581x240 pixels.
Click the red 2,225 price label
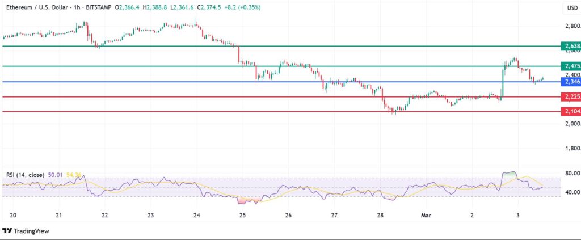pyautogui.click(x=570, y=97)
